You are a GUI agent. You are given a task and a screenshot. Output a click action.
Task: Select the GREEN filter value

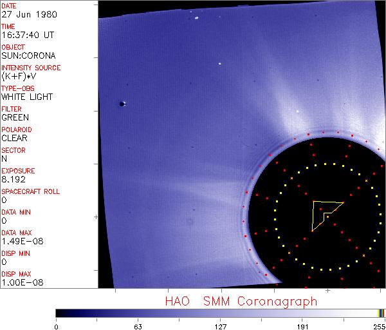click(15, 117)
